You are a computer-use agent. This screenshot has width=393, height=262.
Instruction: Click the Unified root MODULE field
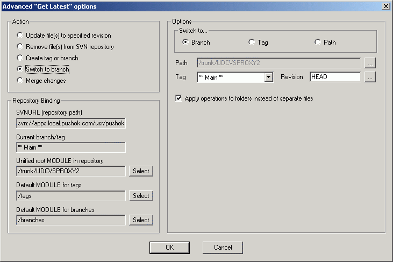[x=71, y=171]
